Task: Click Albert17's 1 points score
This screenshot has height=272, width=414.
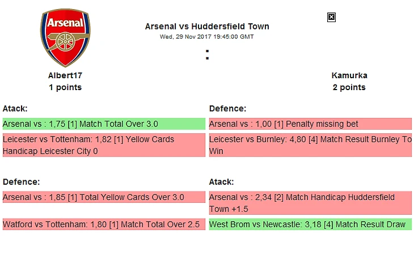Action: (65, 87)
